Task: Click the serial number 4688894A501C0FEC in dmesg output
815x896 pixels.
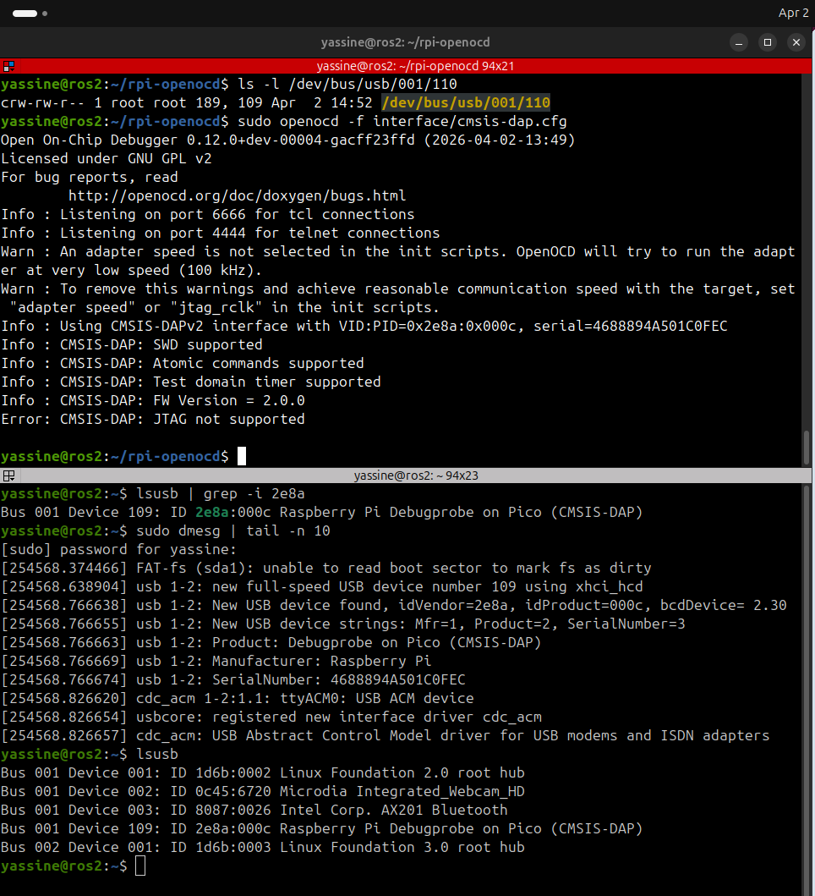Action: [397, 679]
